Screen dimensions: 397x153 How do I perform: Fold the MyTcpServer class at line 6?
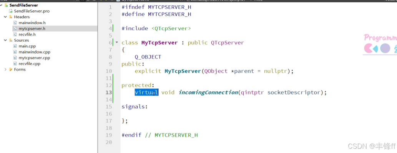pyautogui.click(x=117, y=42)
